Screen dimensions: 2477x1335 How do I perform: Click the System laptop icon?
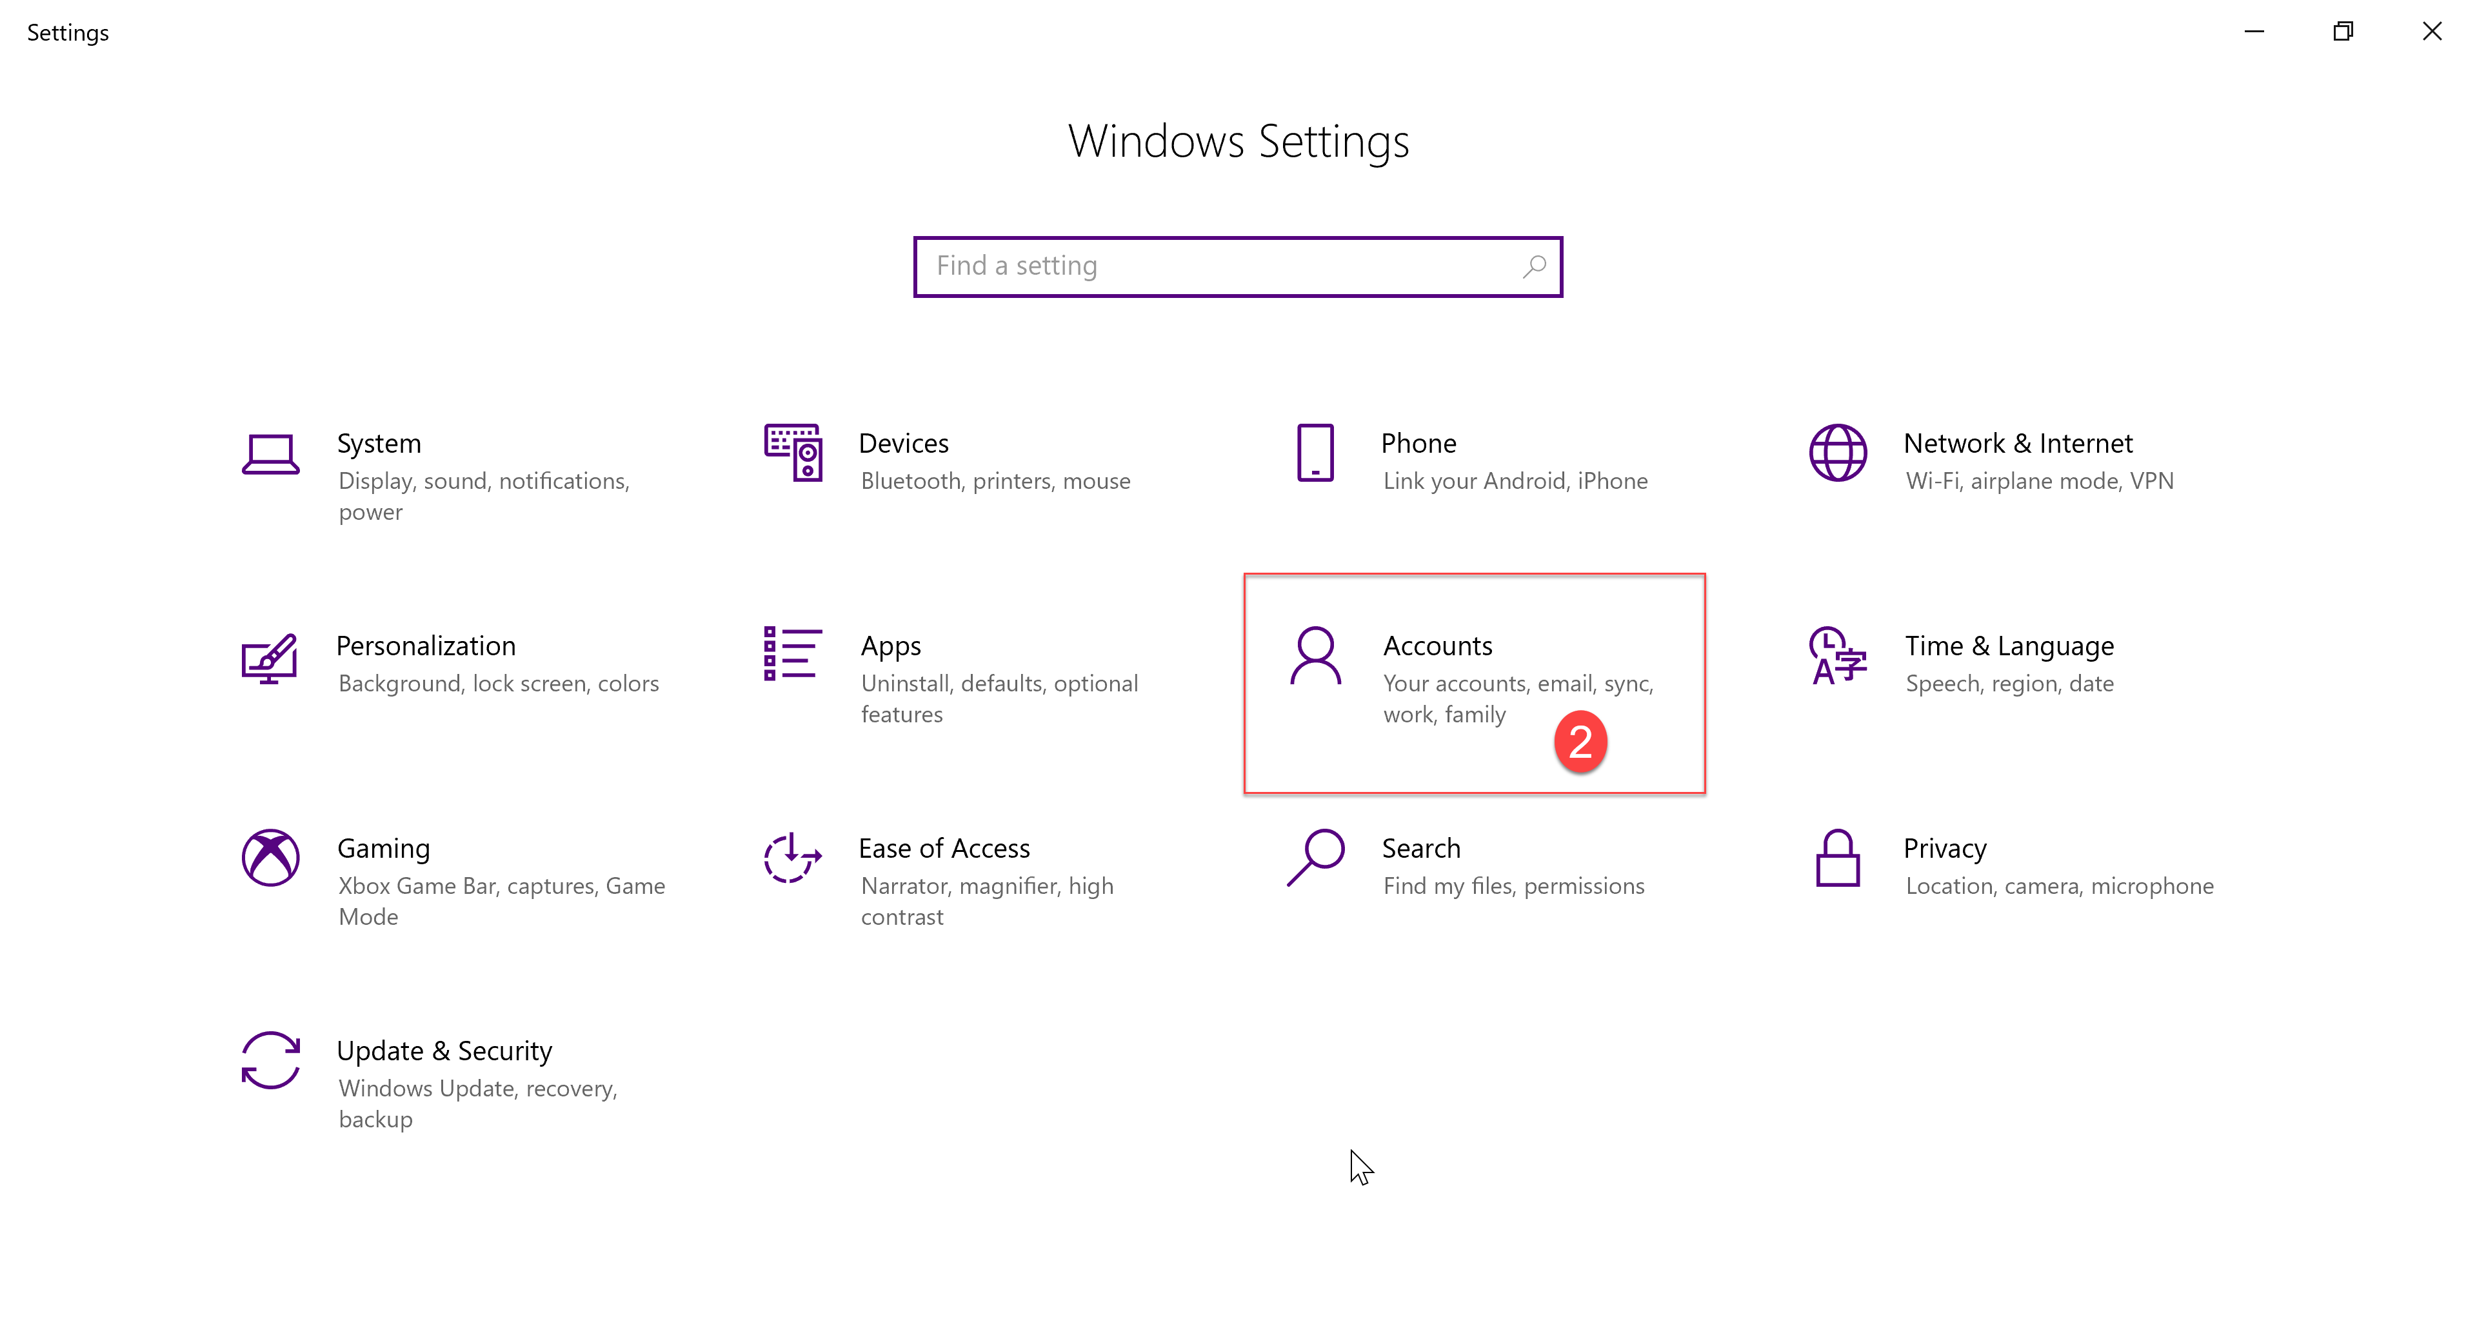[x=270, y=453]
